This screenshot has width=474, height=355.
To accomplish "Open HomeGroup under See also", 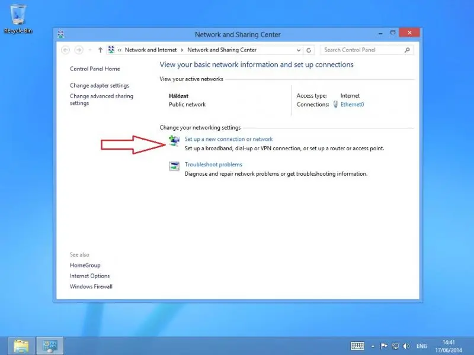I will [x=85, y=266].
